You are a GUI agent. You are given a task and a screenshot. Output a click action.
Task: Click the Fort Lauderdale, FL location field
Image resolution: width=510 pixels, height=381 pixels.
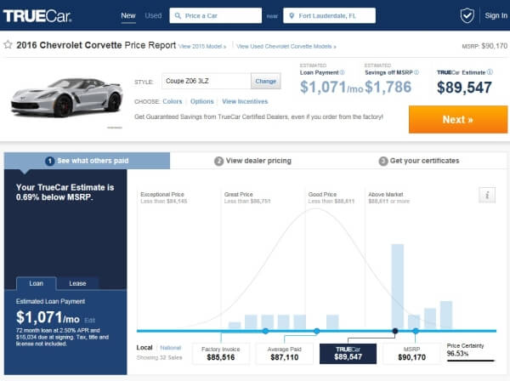click(x=329, y=15)
